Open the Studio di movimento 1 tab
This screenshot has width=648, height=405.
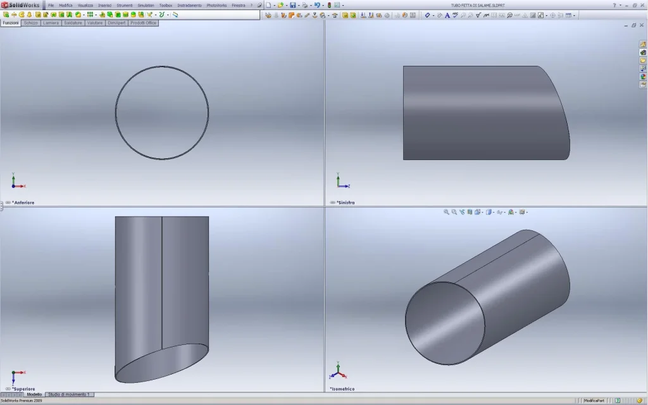point(69,395)
